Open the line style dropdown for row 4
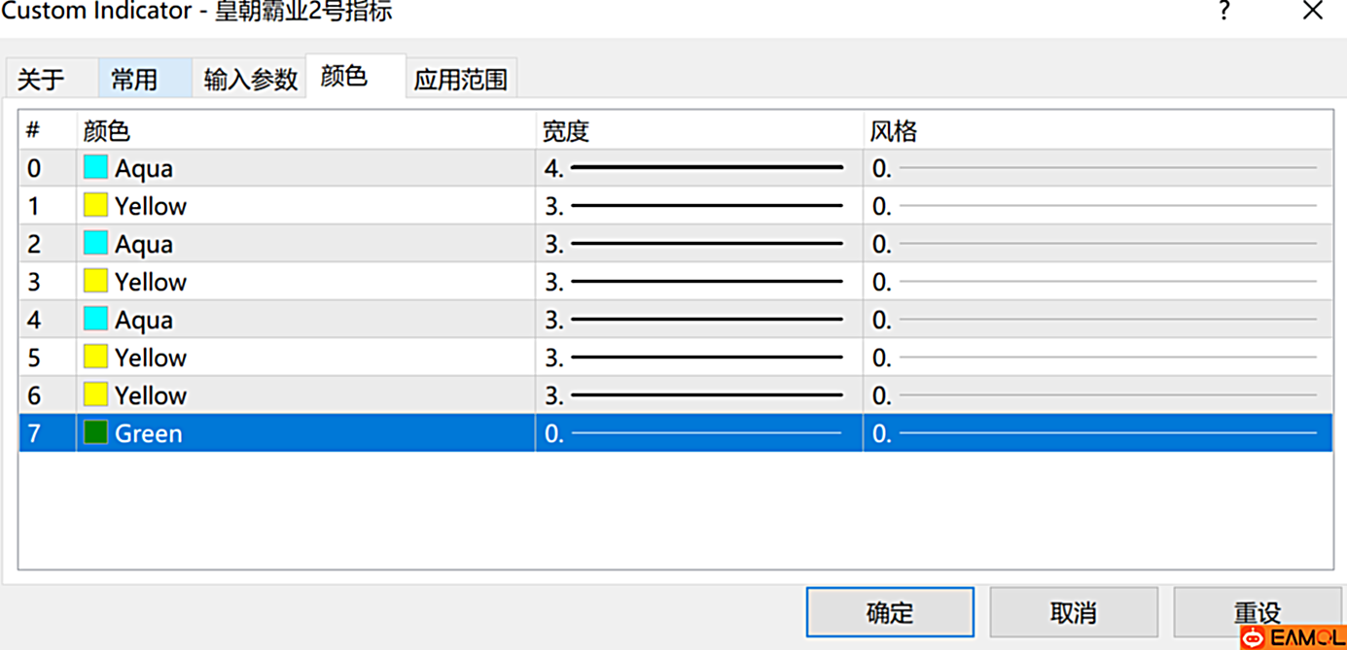 [x=1097, y=320]
